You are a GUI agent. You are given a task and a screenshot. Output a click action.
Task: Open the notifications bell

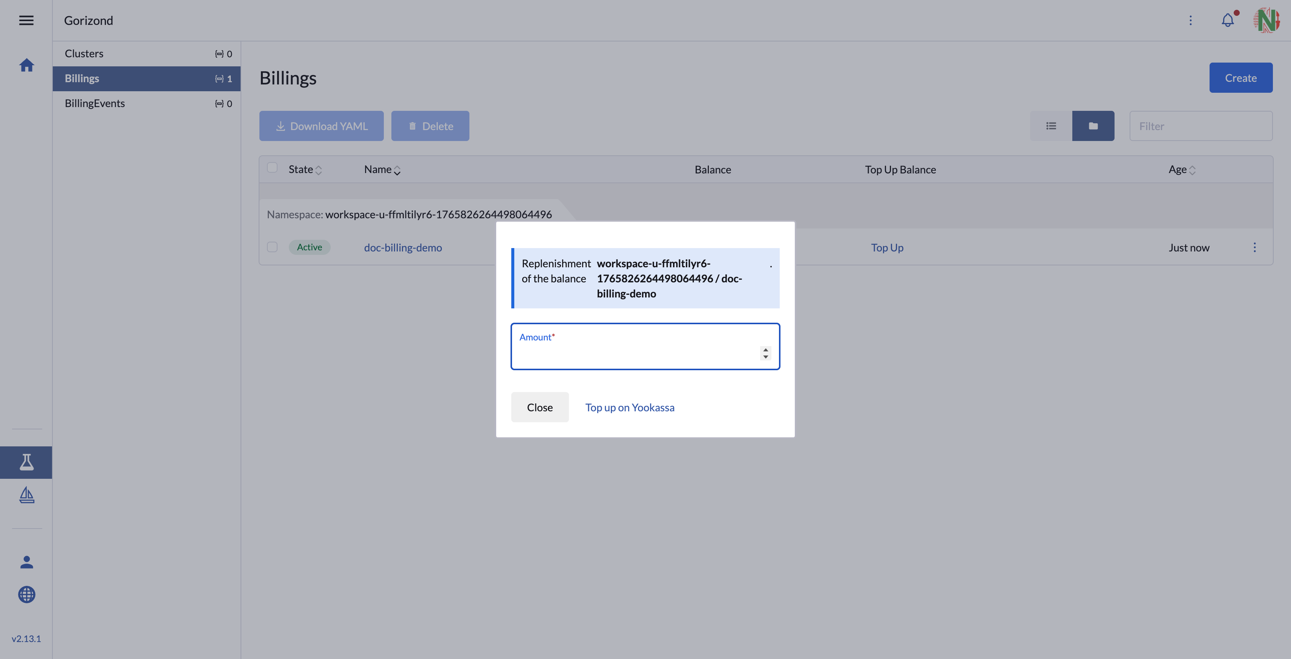click(x=1227, y=20)
